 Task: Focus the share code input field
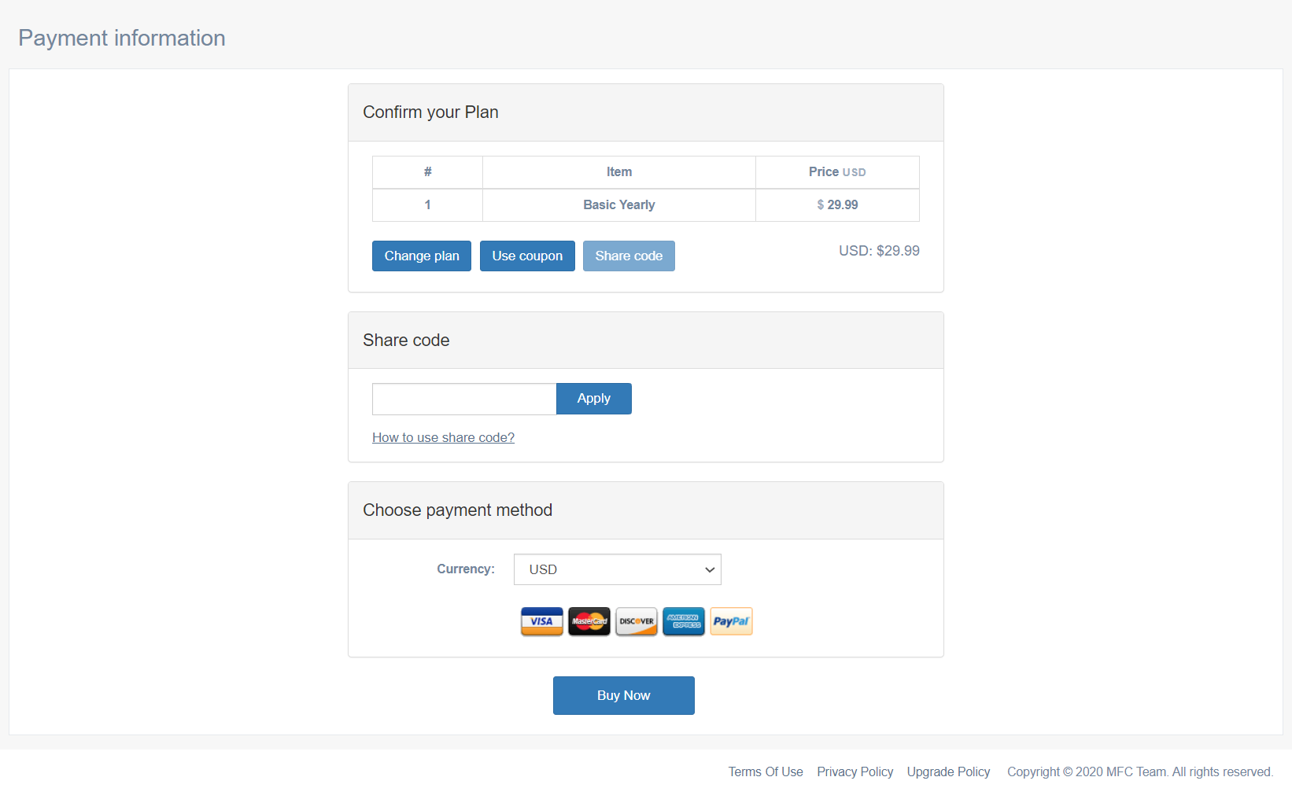point(464,399)
